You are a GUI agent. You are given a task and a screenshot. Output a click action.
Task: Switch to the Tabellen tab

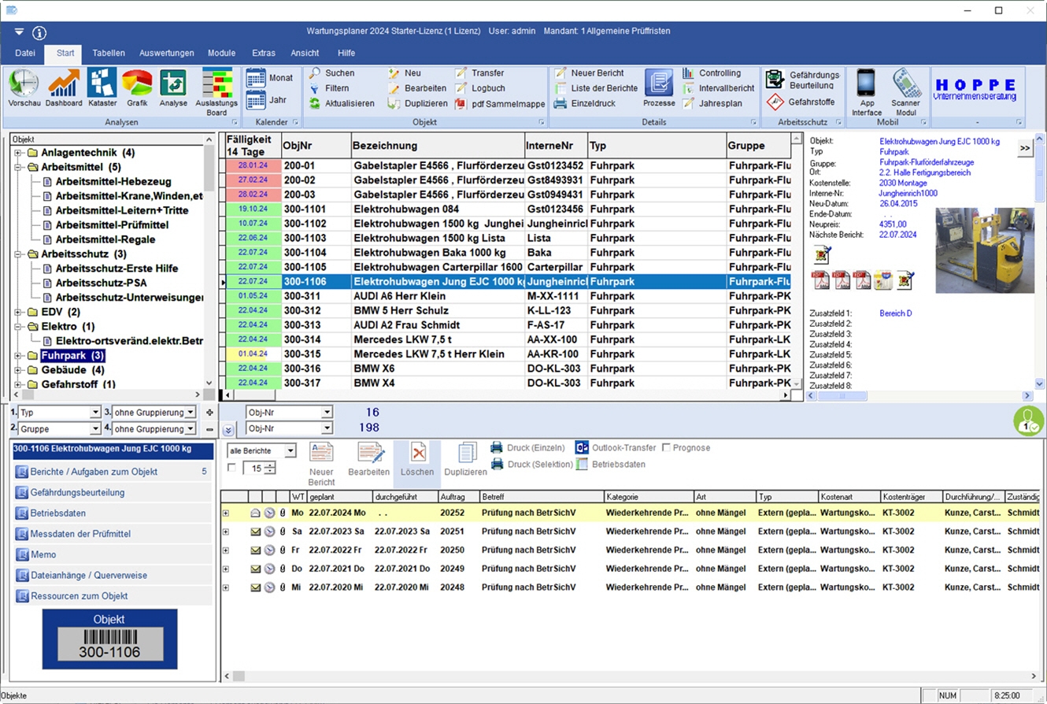[x=109, y=53]
